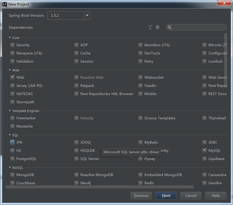Enable the JOOQ checkbox
The width and height of the screenshot is (233, 205).
point(76,142)
